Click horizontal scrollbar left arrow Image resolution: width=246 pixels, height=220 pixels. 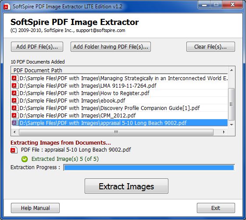[14, 132]
